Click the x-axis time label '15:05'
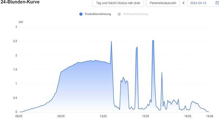 click(146, 116)
